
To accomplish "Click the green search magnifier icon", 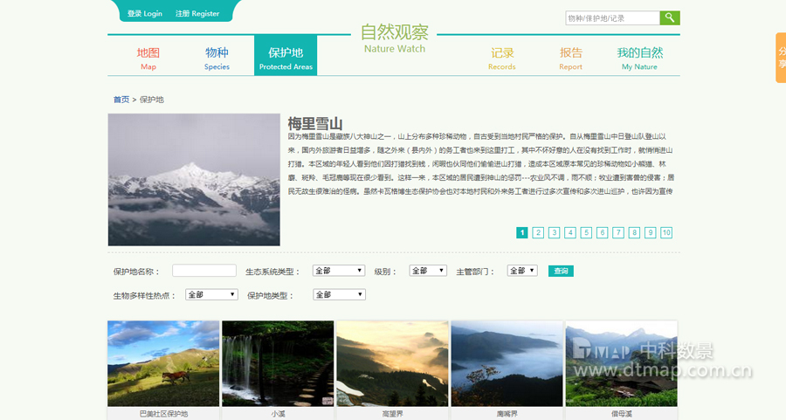I will (x=670, y=17).
